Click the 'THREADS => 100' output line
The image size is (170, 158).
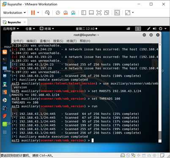pos(25,102)
